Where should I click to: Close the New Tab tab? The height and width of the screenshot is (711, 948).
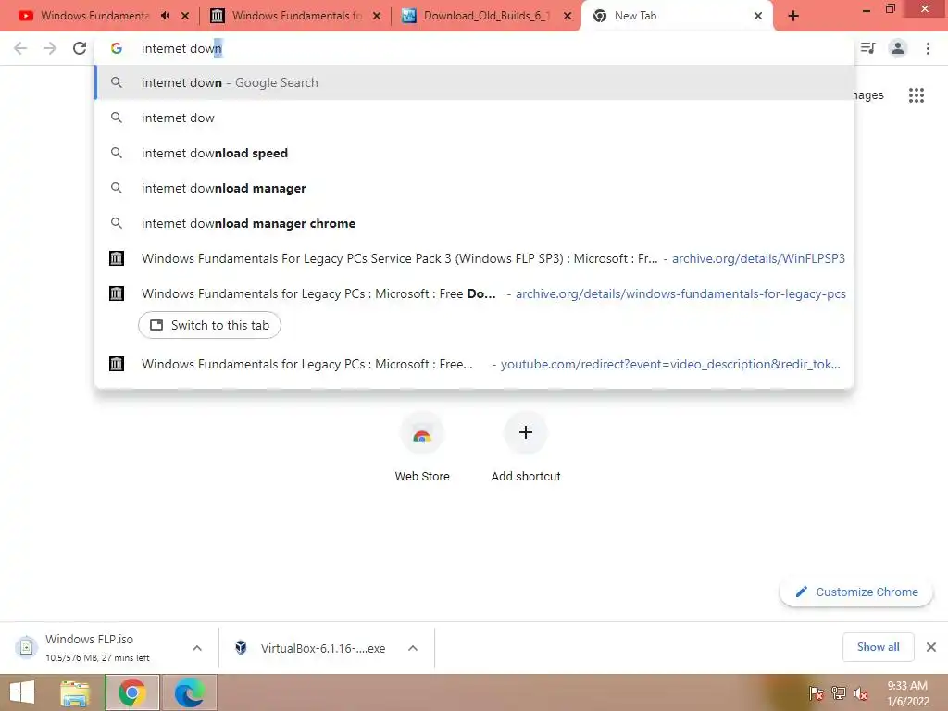click(x=758, y=16)
